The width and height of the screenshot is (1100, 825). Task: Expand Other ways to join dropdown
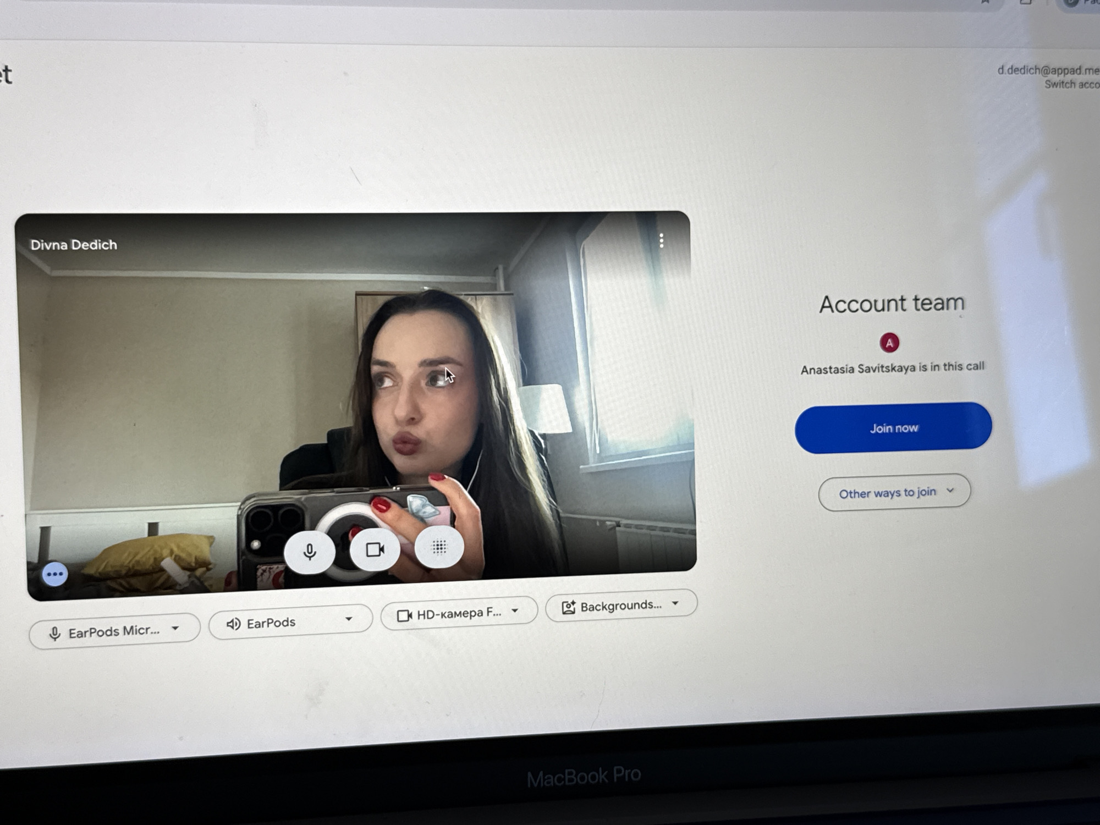894,492
